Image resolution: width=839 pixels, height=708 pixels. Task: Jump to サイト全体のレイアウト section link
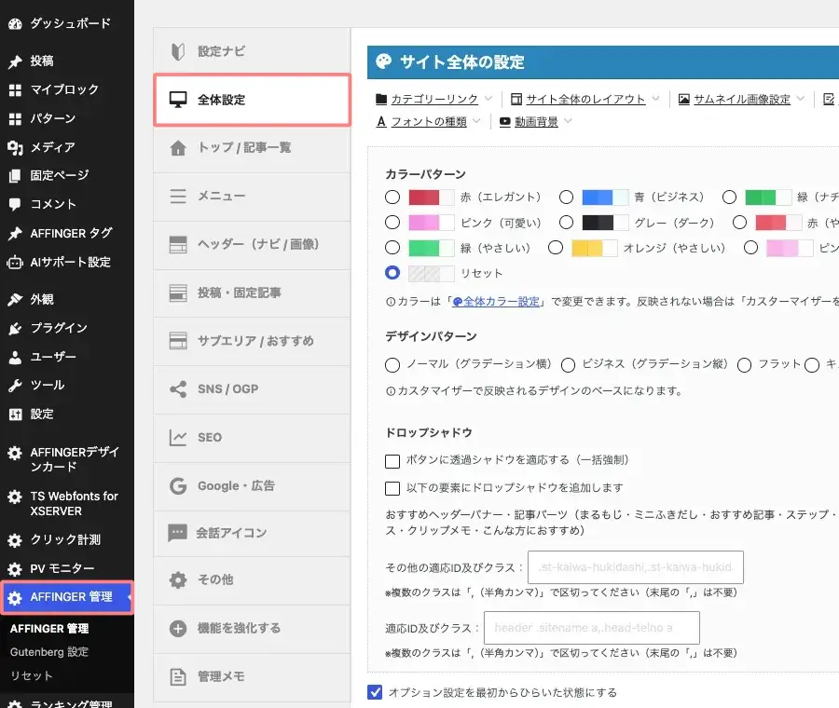(586, 99)
